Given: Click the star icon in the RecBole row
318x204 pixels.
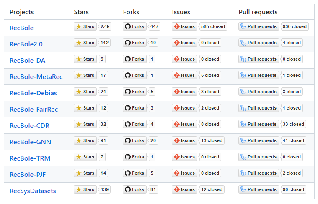Looking at the screenshot, I should coord(79,26).
